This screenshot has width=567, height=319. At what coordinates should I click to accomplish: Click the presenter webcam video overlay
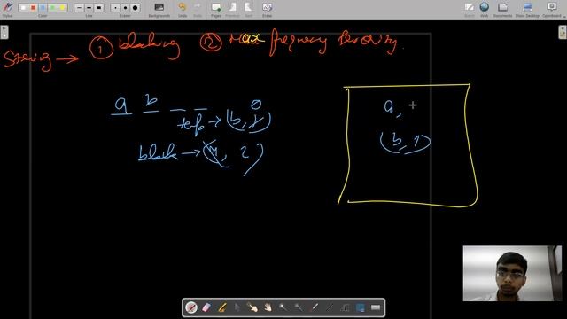pyautogui.click(x=512, y=274)
